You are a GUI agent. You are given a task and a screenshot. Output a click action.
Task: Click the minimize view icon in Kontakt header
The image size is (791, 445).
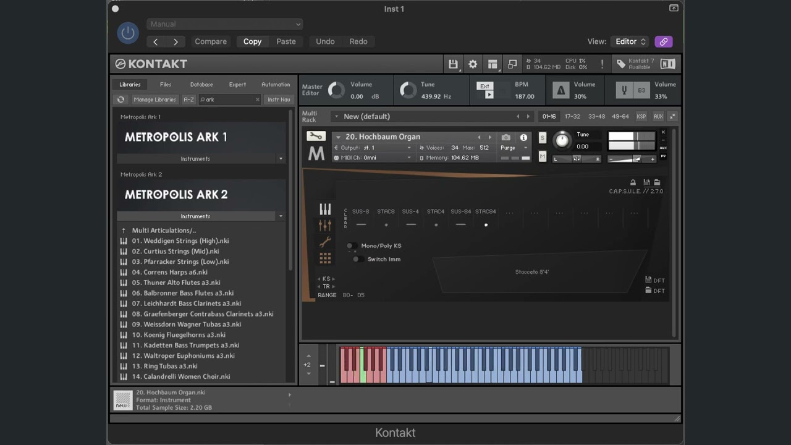point(512,64)
